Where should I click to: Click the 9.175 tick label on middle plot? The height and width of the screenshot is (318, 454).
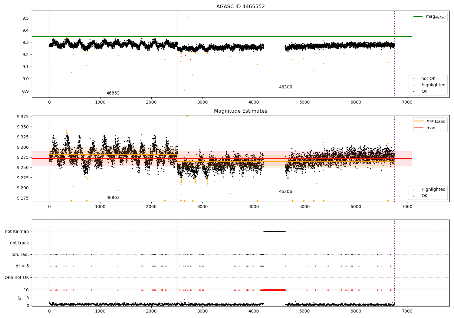(x=23, y=198)
